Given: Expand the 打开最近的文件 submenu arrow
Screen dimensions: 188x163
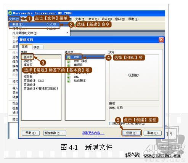Looking at the screenshot, I should (x=67, y=33).
